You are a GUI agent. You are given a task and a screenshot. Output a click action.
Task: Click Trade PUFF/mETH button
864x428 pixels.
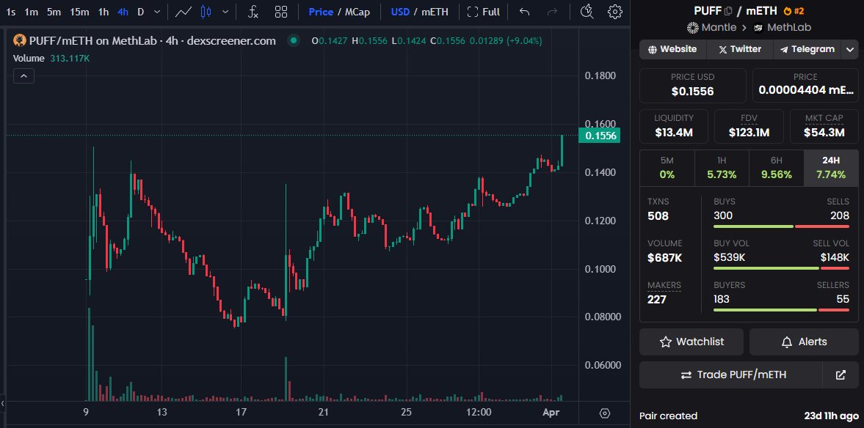coord(730,374)
